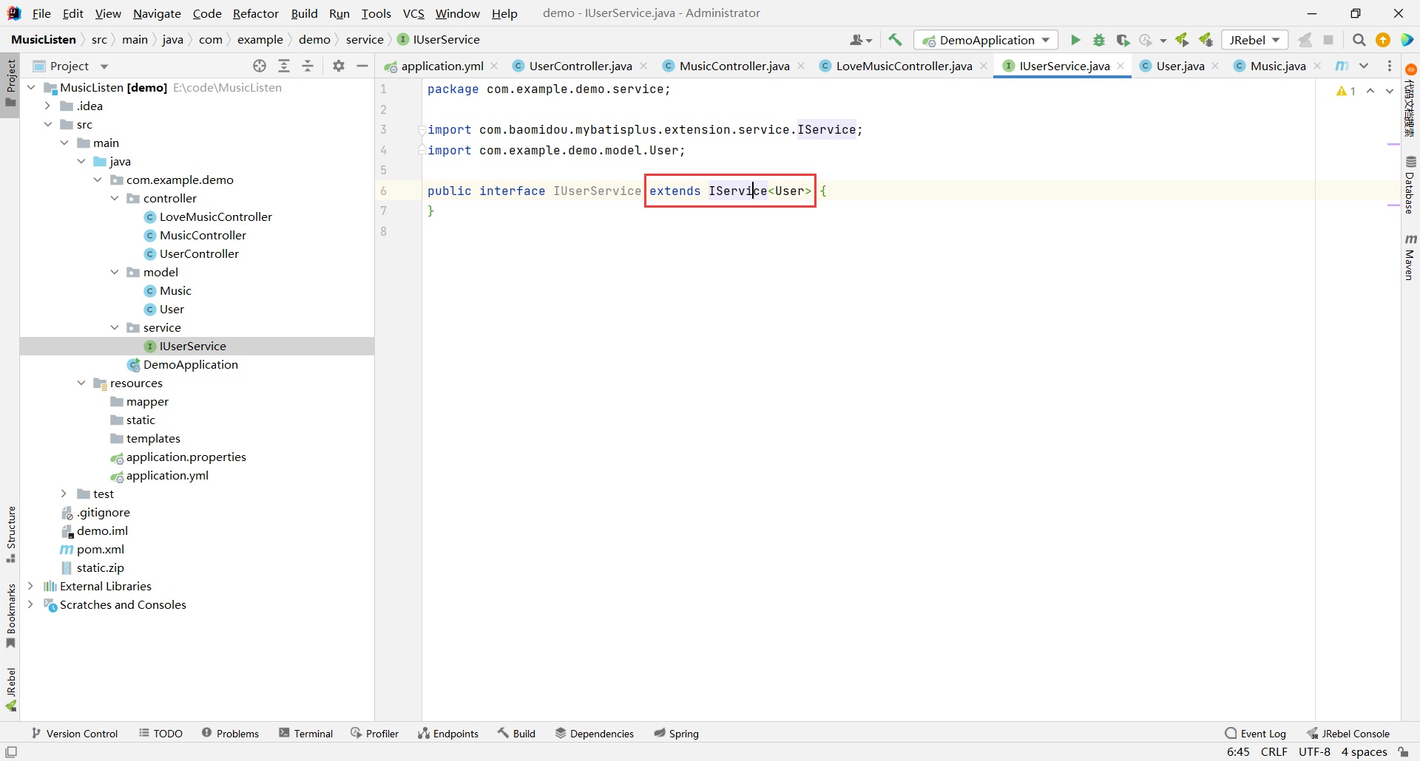Collapse all nodes in Project panel
This screenshot has width=1420, height=761.
pyautogui.click(x=308, y=66)
